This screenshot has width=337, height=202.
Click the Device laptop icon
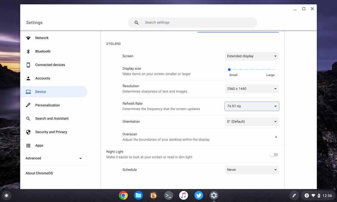tap(28, 92)
